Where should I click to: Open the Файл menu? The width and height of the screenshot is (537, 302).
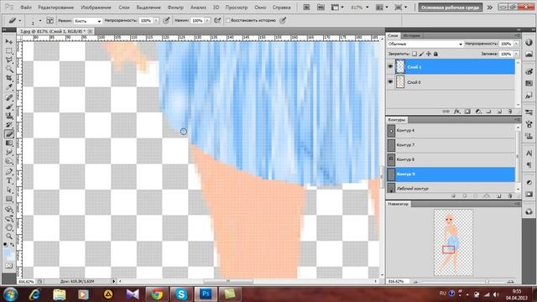coord(26,8)
